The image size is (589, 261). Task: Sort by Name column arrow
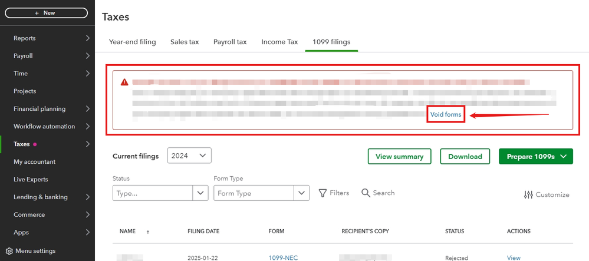(x=147, y=232)
